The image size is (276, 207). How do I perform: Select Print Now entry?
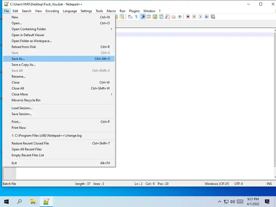pyautogui.click(x=58, y=128)
